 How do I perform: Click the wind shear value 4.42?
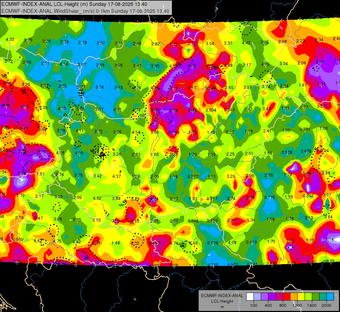246,43
